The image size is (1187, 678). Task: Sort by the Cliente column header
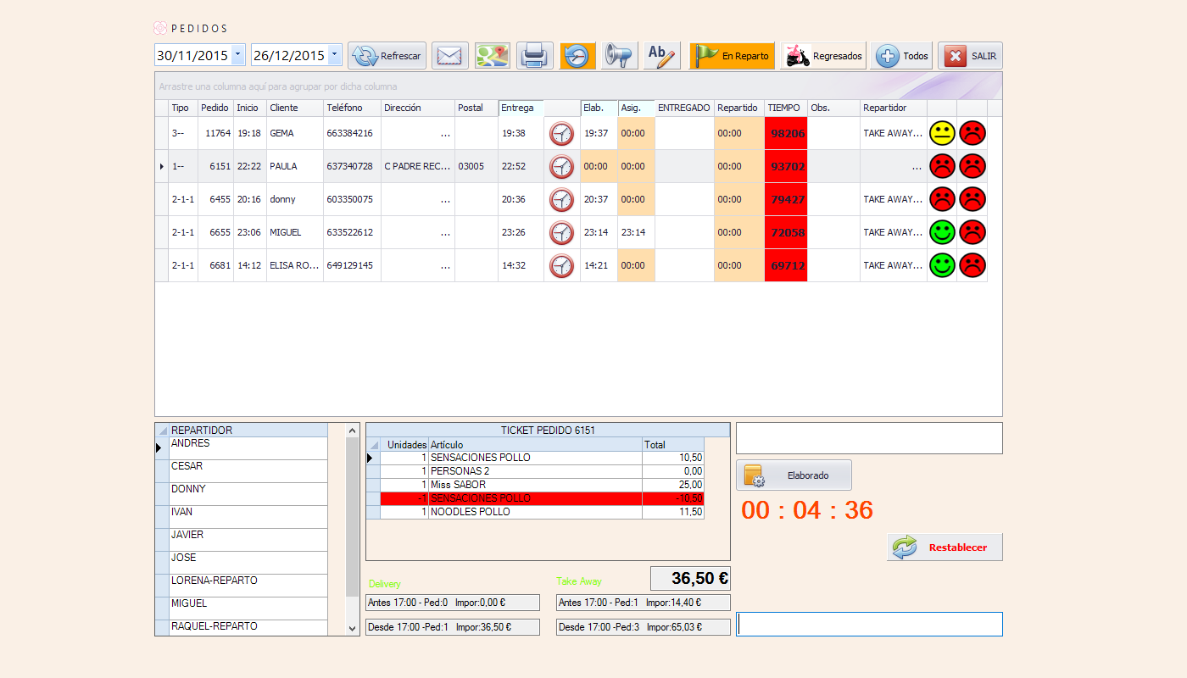[294, 108]
